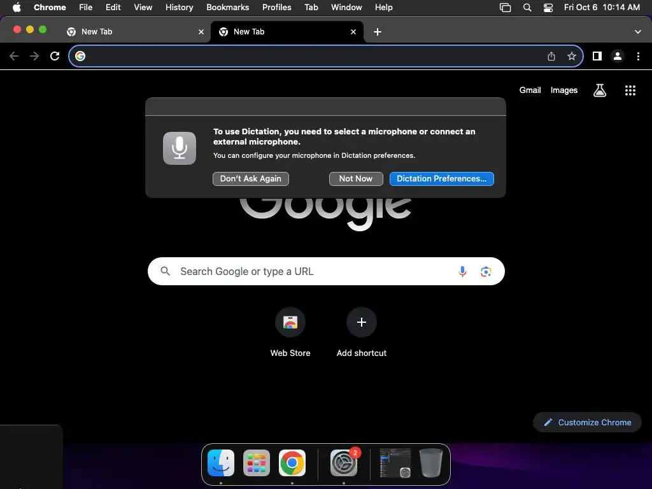Open the Tab menu
Screen dimensions: 652x489
tap(311, 8)
